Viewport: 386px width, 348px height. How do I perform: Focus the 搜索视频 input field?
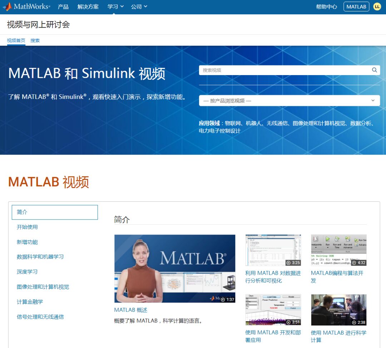(x=289, y=70)
